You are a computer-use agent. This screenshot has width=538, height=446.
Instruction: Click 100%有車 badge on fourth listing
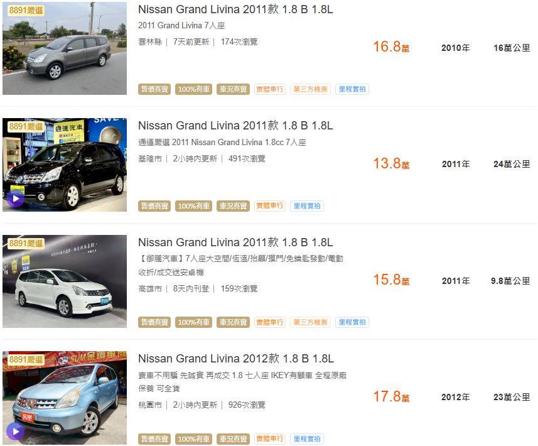[x=193, y=439]
